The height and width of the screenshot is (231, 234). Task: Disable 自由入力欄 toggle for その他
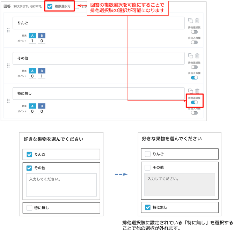(194, 78)
